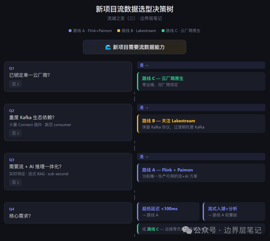270x241 pixels.
Task: Click the 是 → bar beside Q1
Action: point(201,65)
